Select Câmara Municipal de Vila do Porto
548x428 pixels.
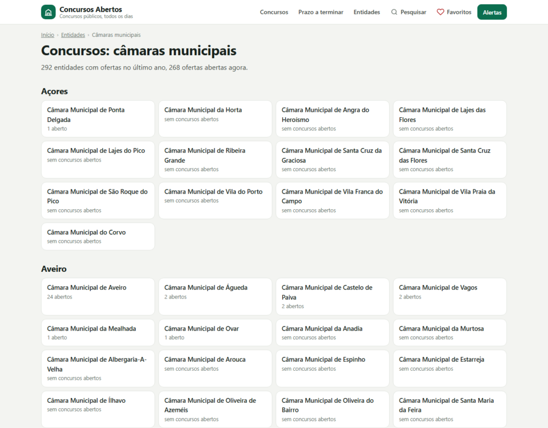click(x=215, y=201)
